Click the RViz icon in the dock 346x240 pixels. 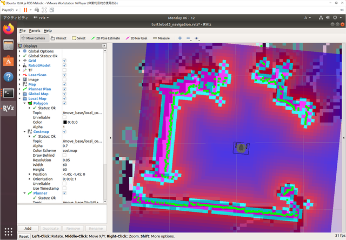click(9, 109)
